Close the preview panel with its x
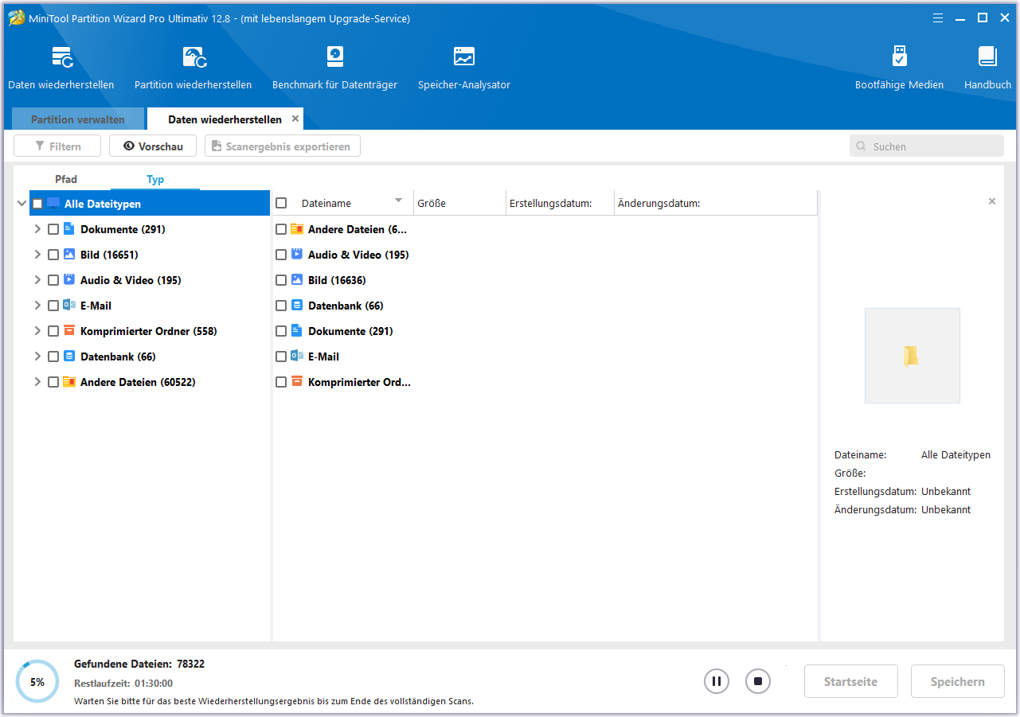 [992, 201]
